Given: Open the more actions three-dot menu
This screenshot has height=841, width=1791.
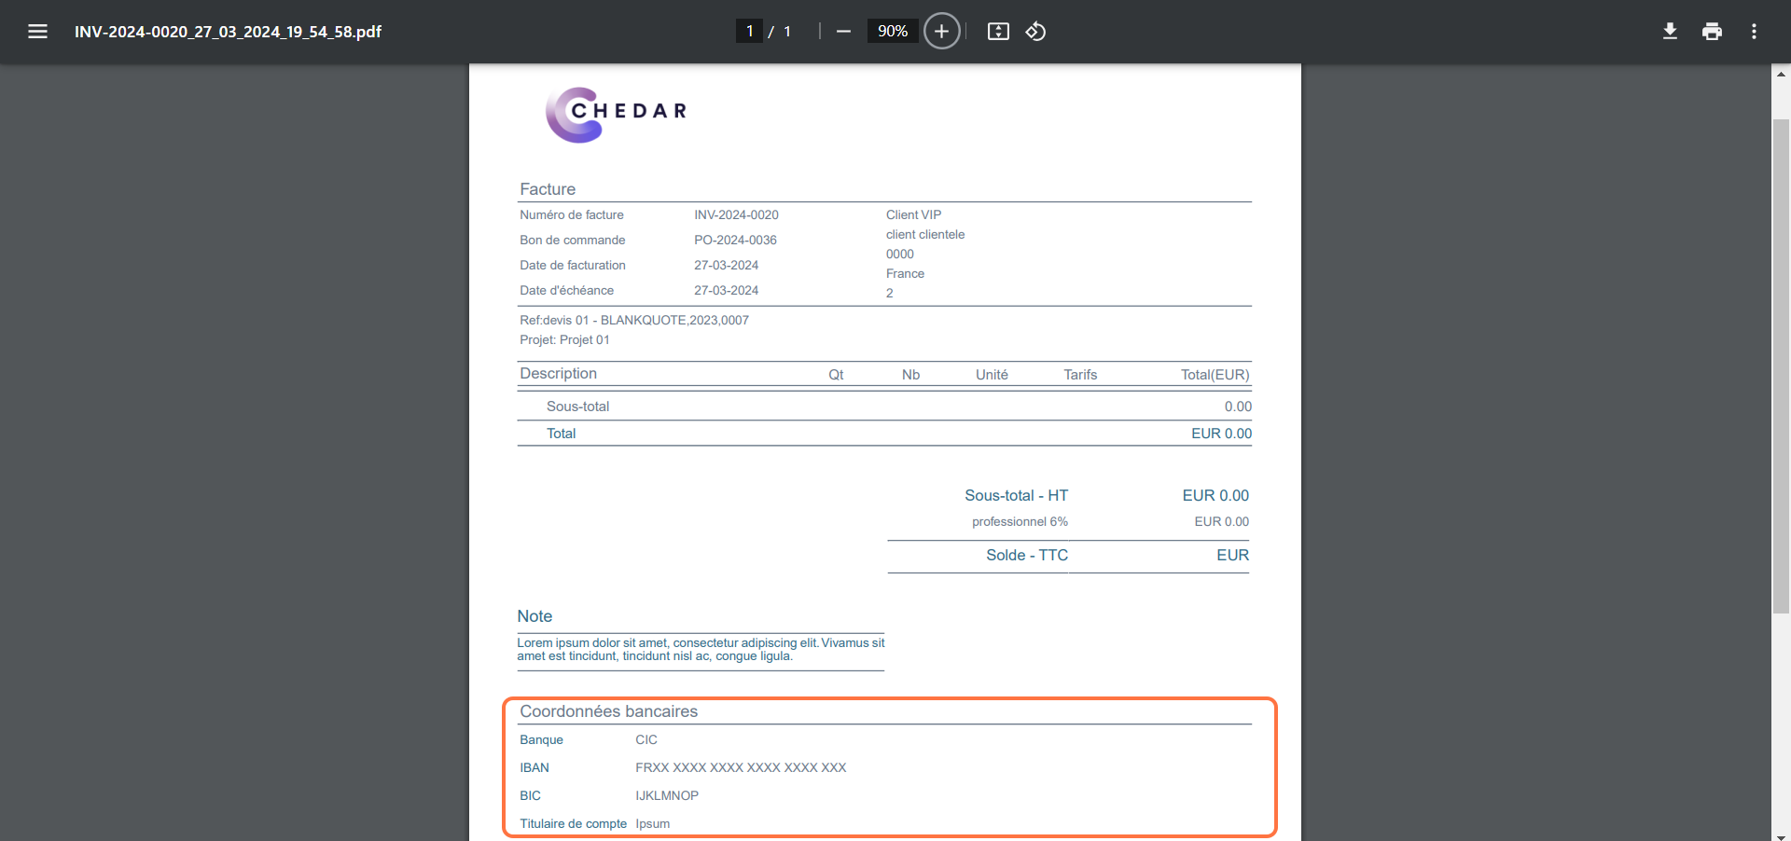Looking at the screenshot, I should (1754, 32).
